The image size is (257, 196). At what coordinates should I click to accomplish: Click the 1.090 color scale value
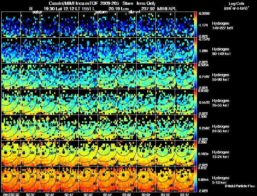click(x=203, y=51)
